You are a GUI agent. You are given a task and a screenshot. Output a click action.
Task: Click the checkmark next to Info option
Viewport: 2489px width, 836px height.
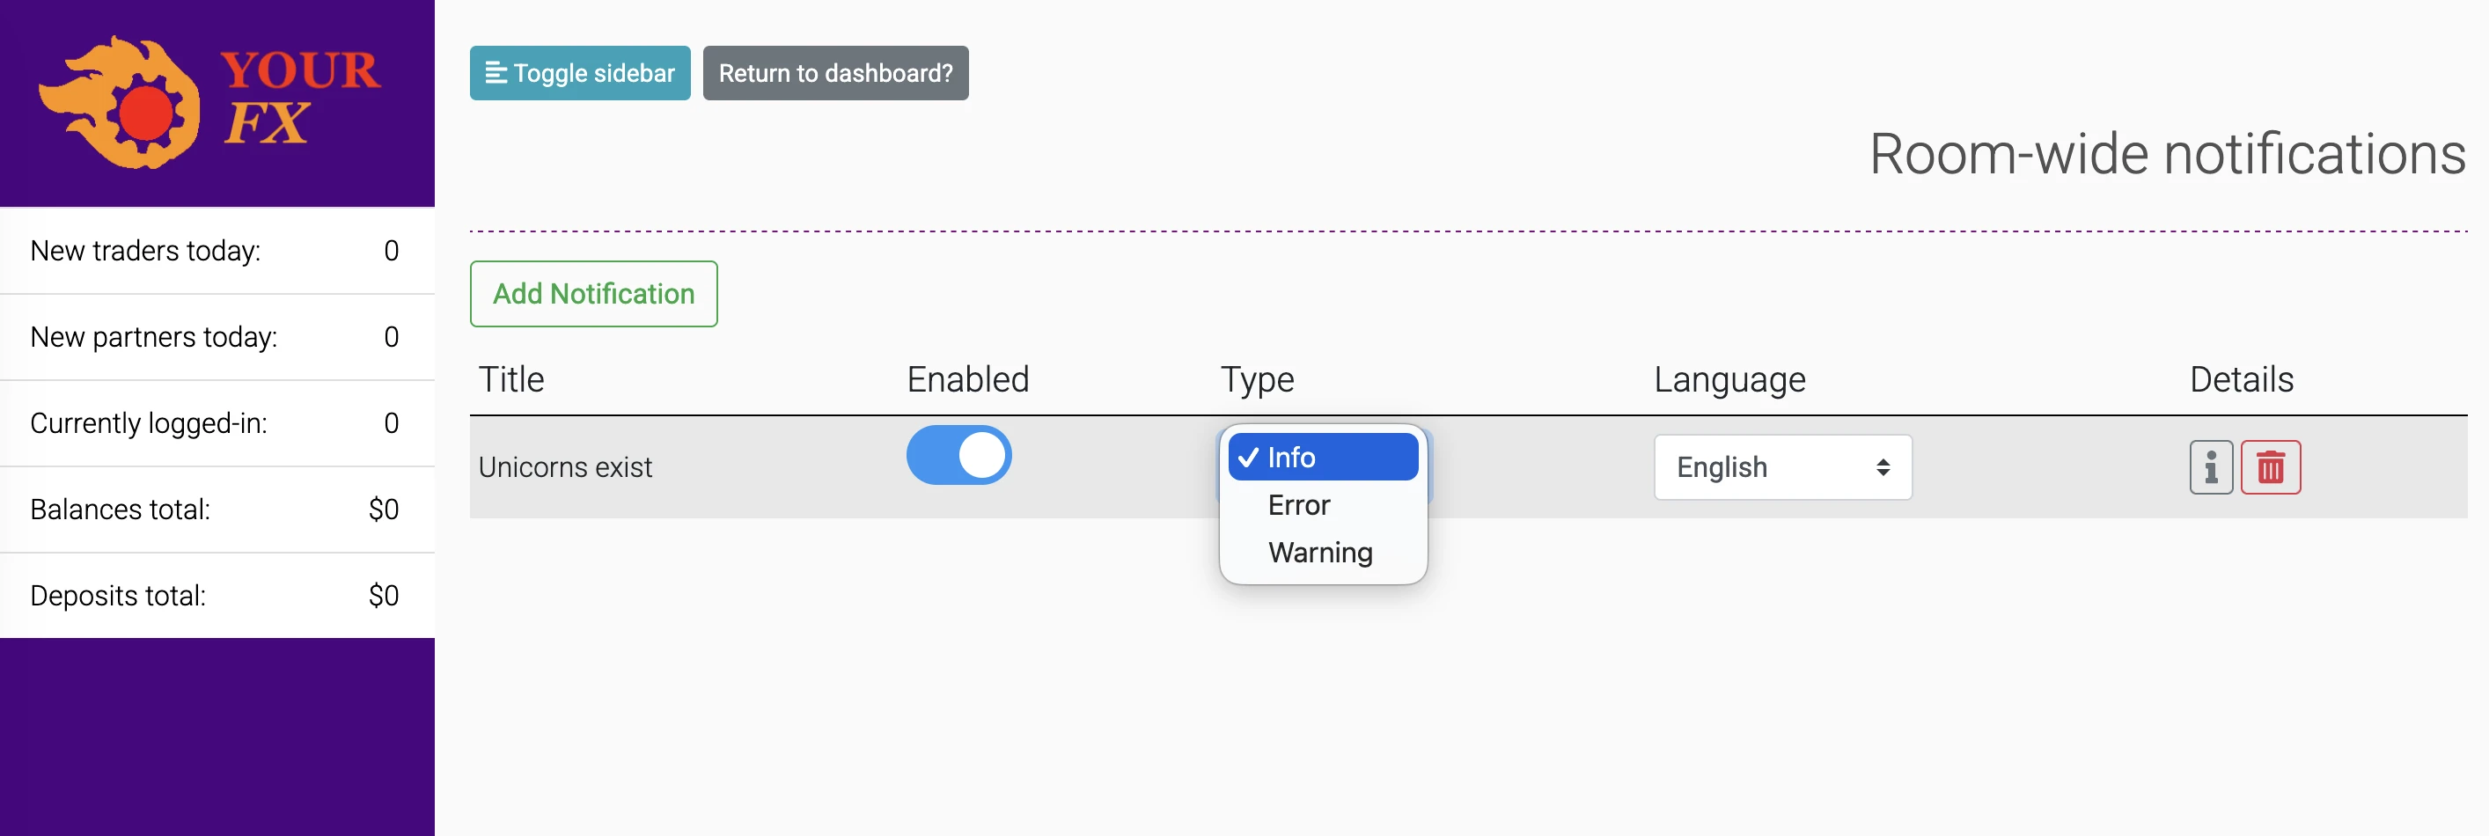click(x=1247, y=456)
